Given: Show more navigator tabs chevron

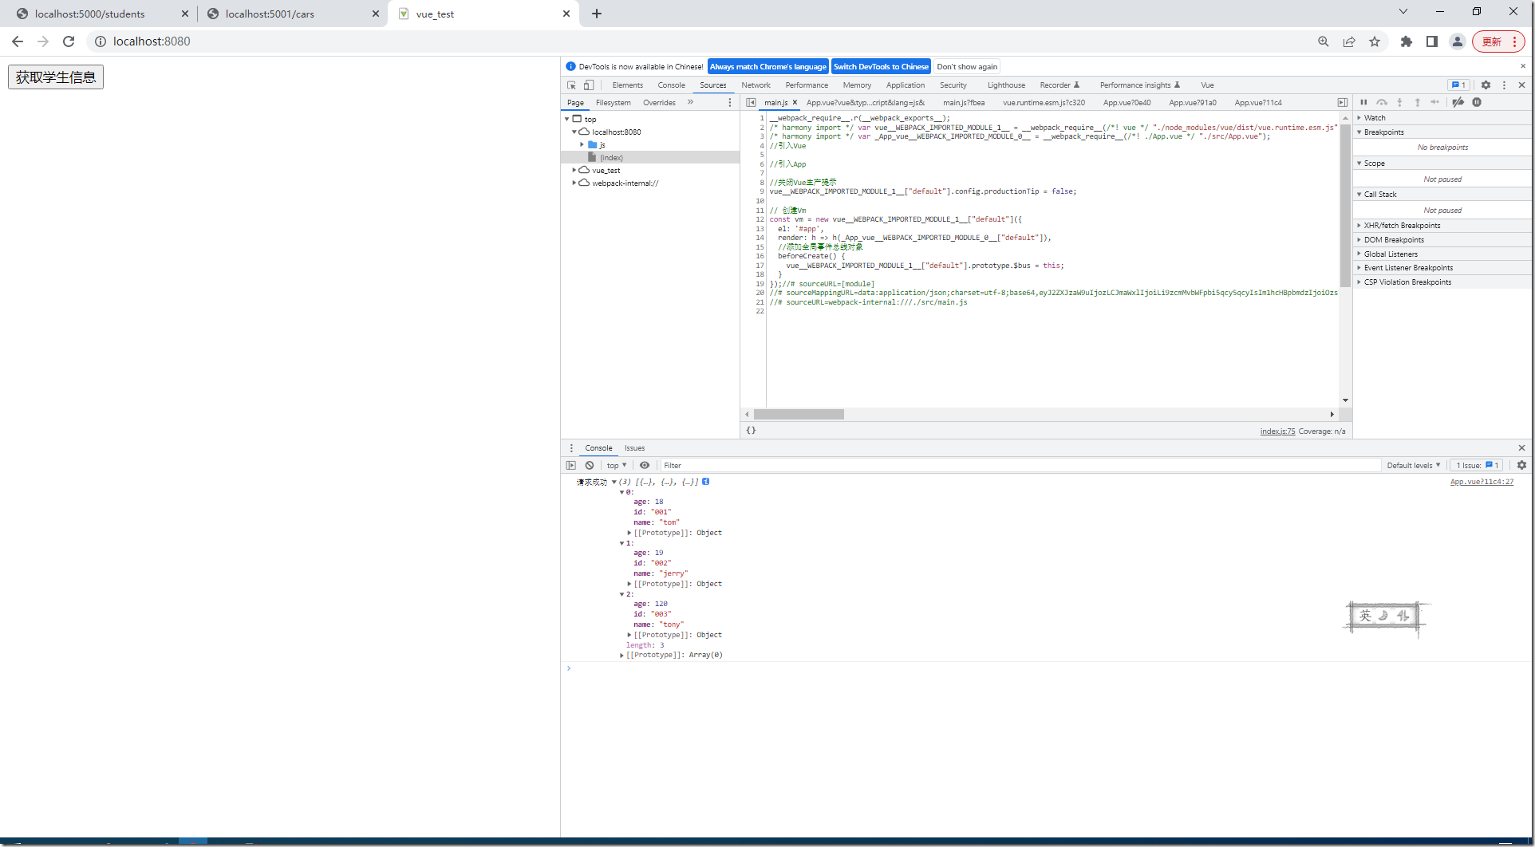Looking at the screenshot, I should click(x=690, y=102).
